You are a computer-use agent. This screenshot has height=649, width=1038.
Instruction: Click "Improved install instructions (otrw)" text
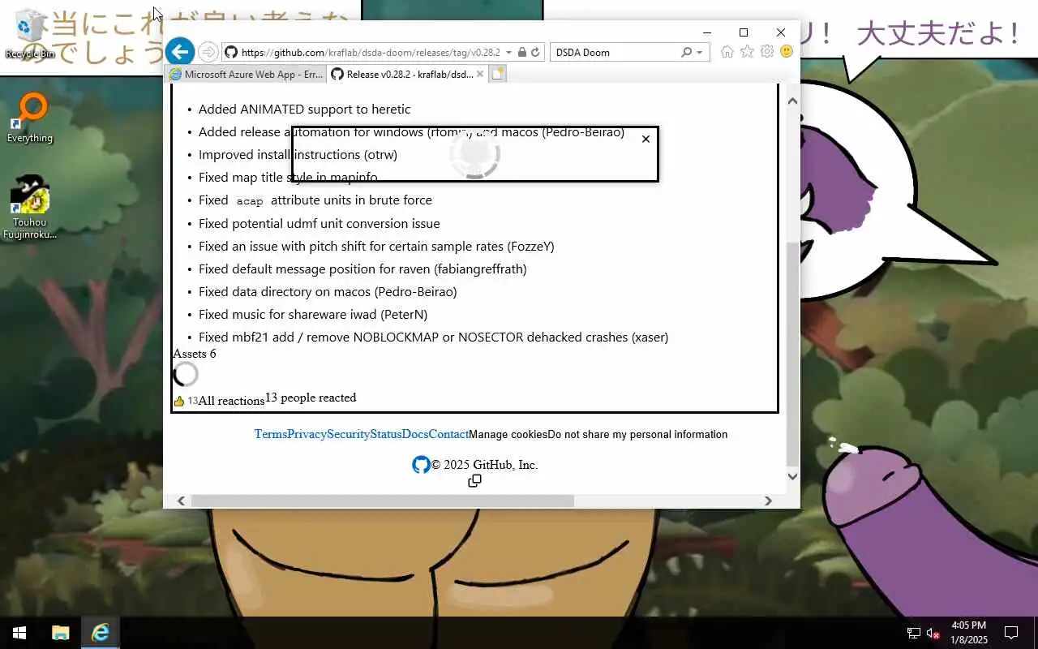[x=298, y=154]
